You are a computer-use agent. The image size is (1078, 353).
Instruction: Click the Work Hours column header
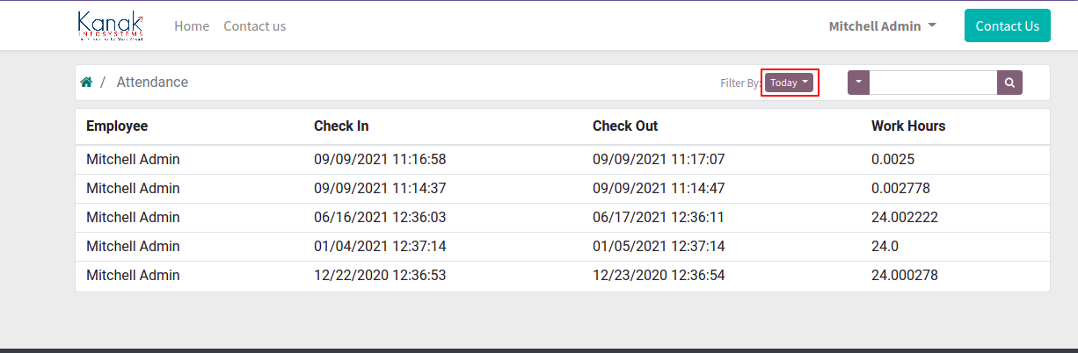coord(908,126)
